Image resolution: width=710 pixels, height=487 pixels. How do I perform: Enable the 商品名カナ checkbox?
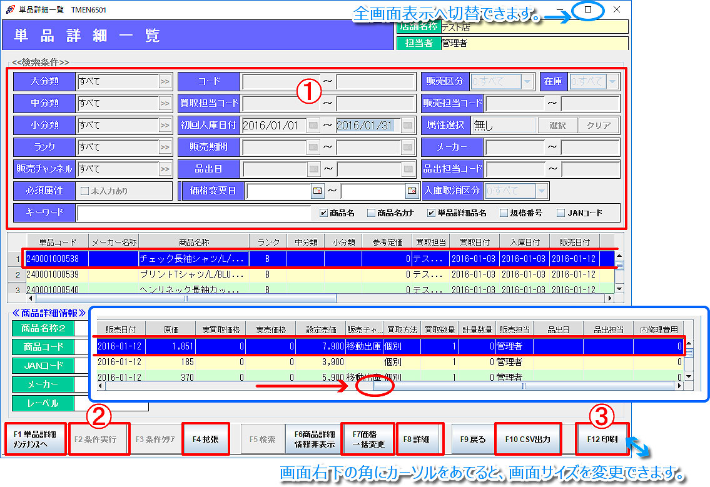371,213
